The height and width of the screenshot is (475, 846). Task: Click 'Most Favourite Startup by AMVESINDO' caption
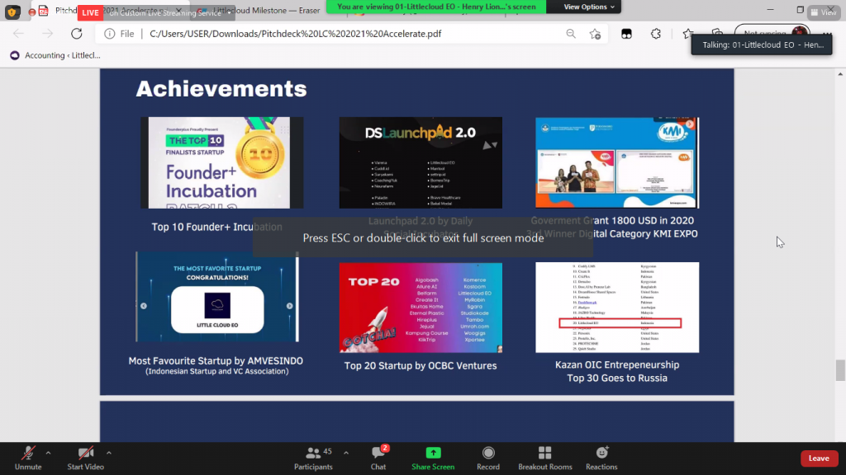click(216, 361)
